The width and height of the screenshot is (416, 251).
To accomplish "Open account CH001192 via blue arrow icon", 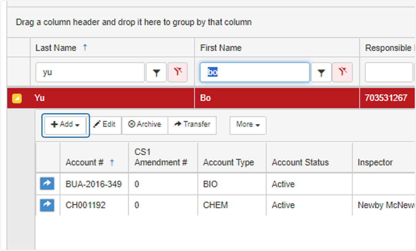I will click(x=47, y=205).
